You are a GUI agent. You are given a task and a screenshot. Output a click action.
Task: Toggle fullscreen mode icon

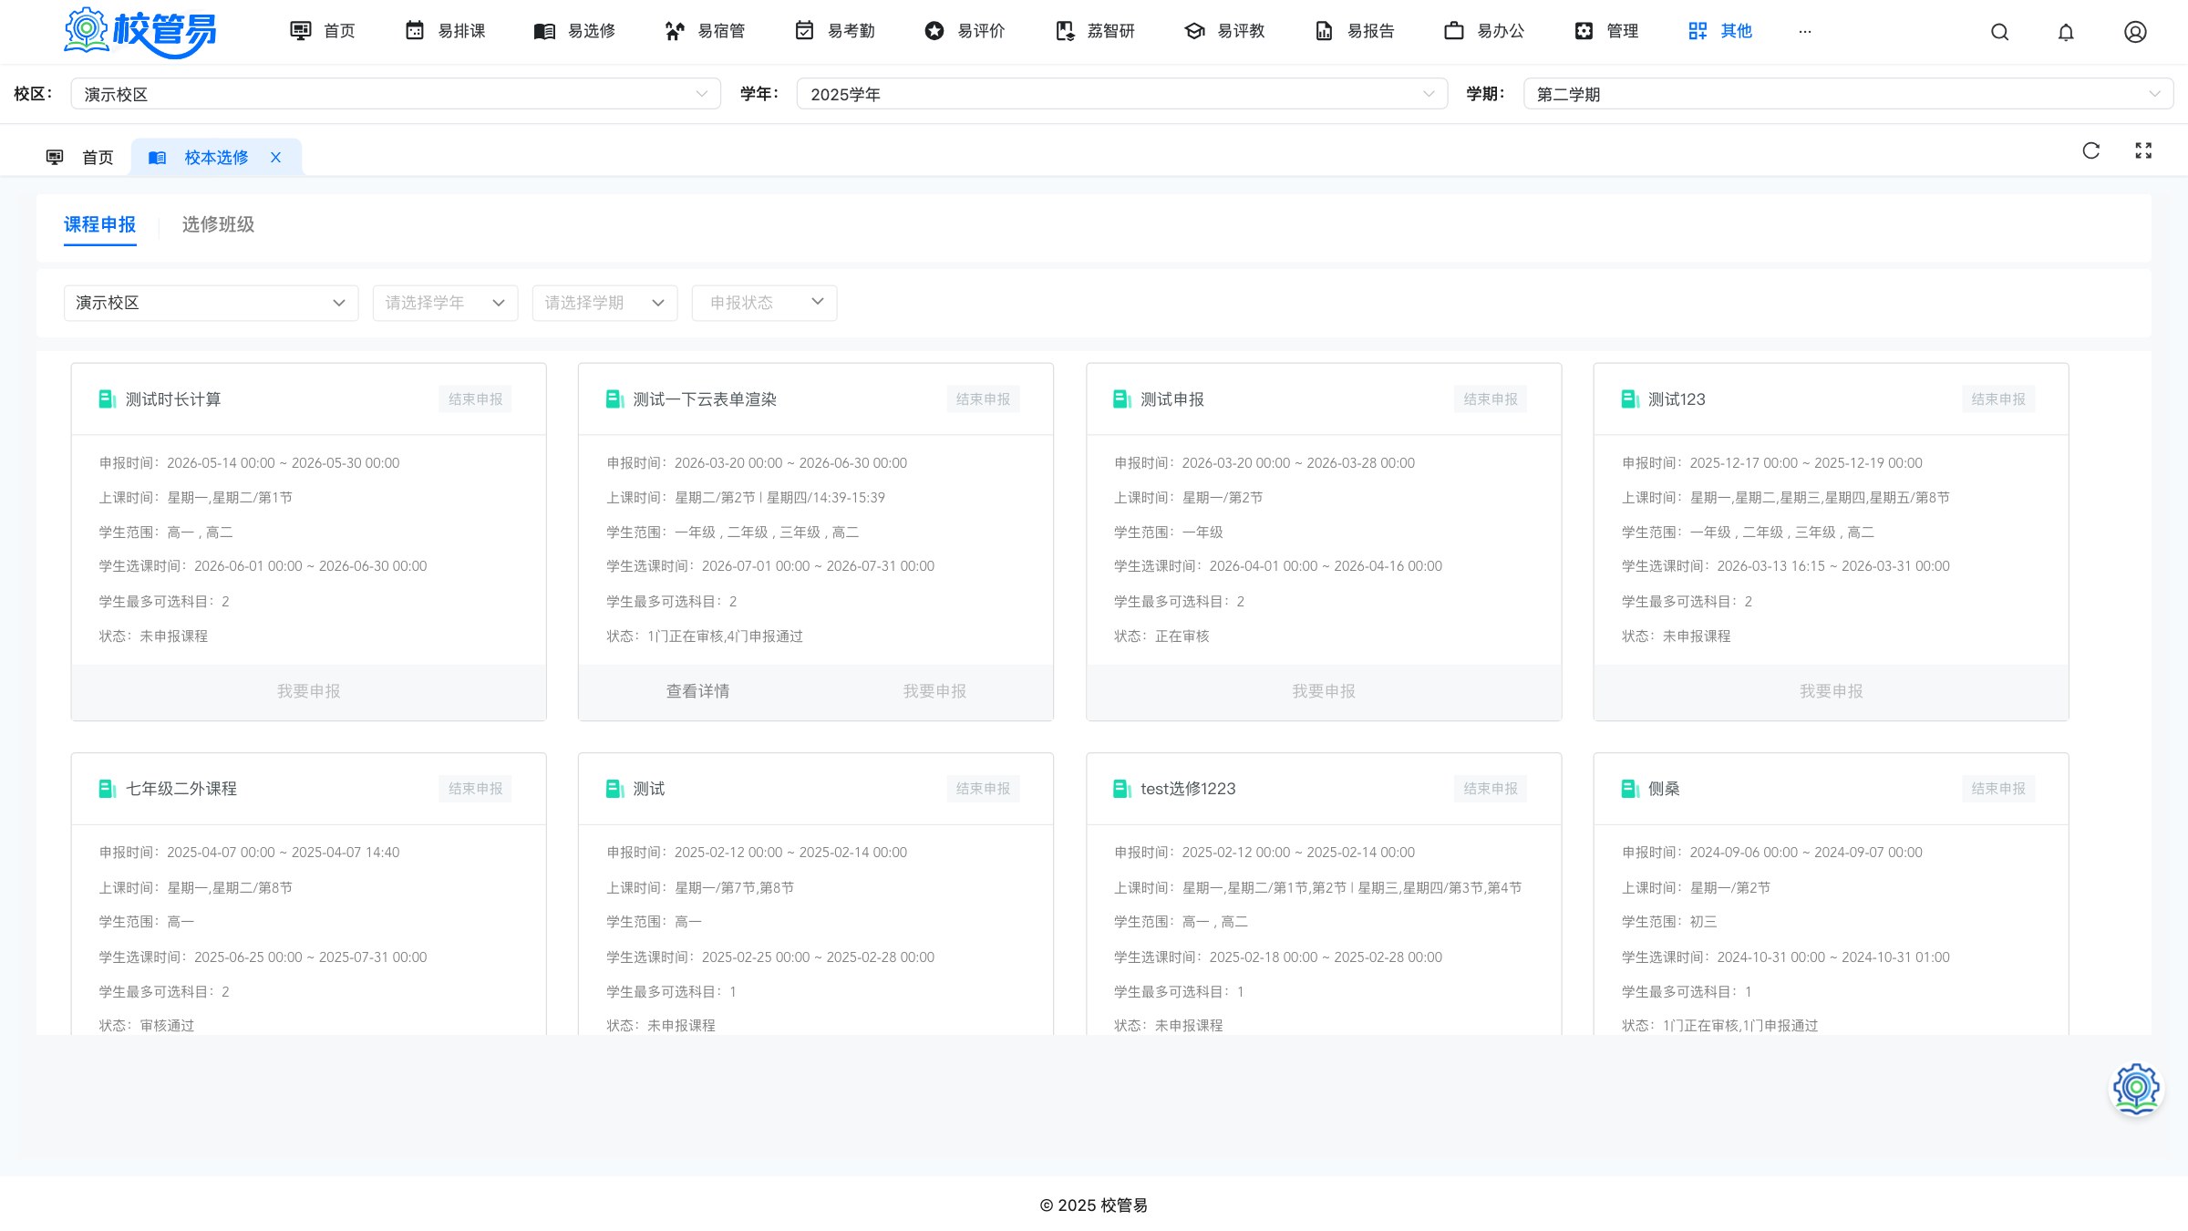[x=2143, y=150]
